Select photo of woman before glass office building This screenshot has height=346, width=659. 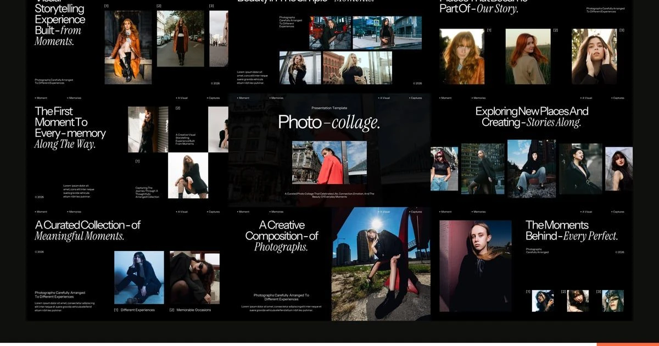click(x=387, y=33)
